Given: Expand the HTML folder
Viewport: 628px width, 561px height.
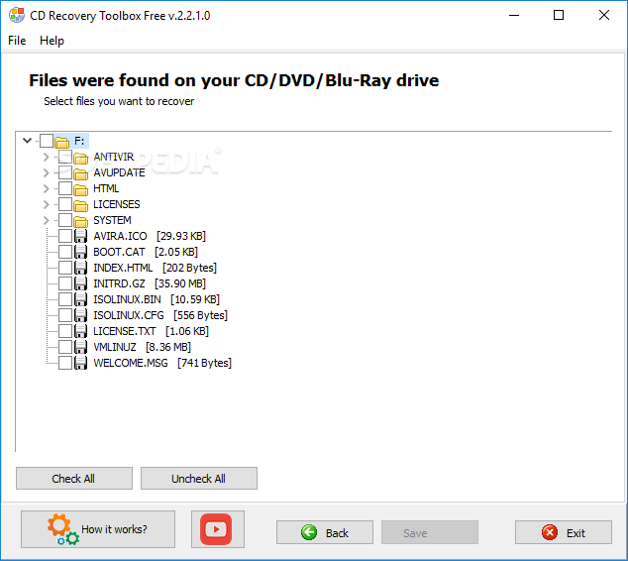Looking at the screenshot, I should 46,188.
